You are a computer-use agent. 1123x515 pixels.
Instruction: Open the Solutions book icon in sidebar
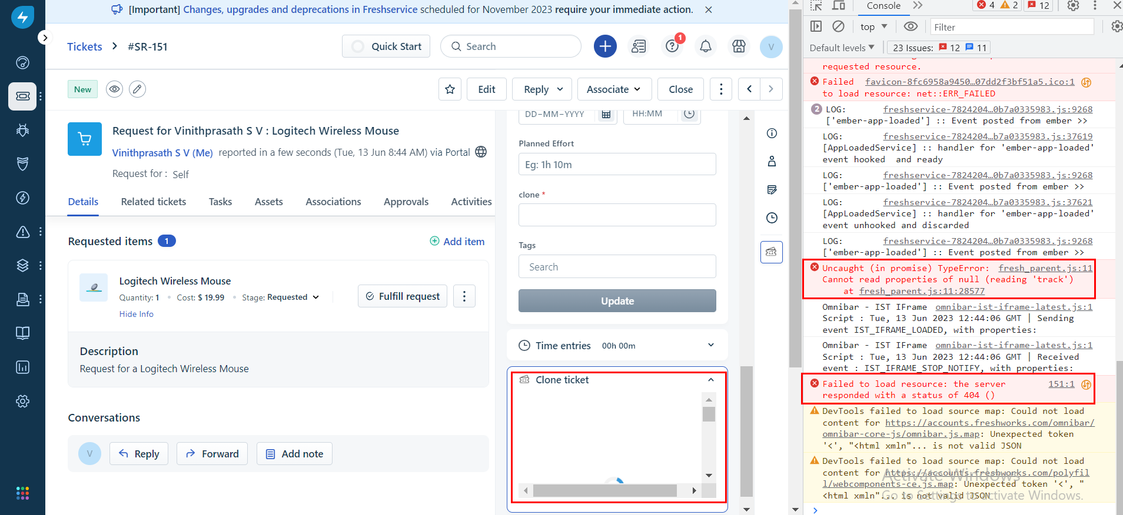(x=22, y=333)
